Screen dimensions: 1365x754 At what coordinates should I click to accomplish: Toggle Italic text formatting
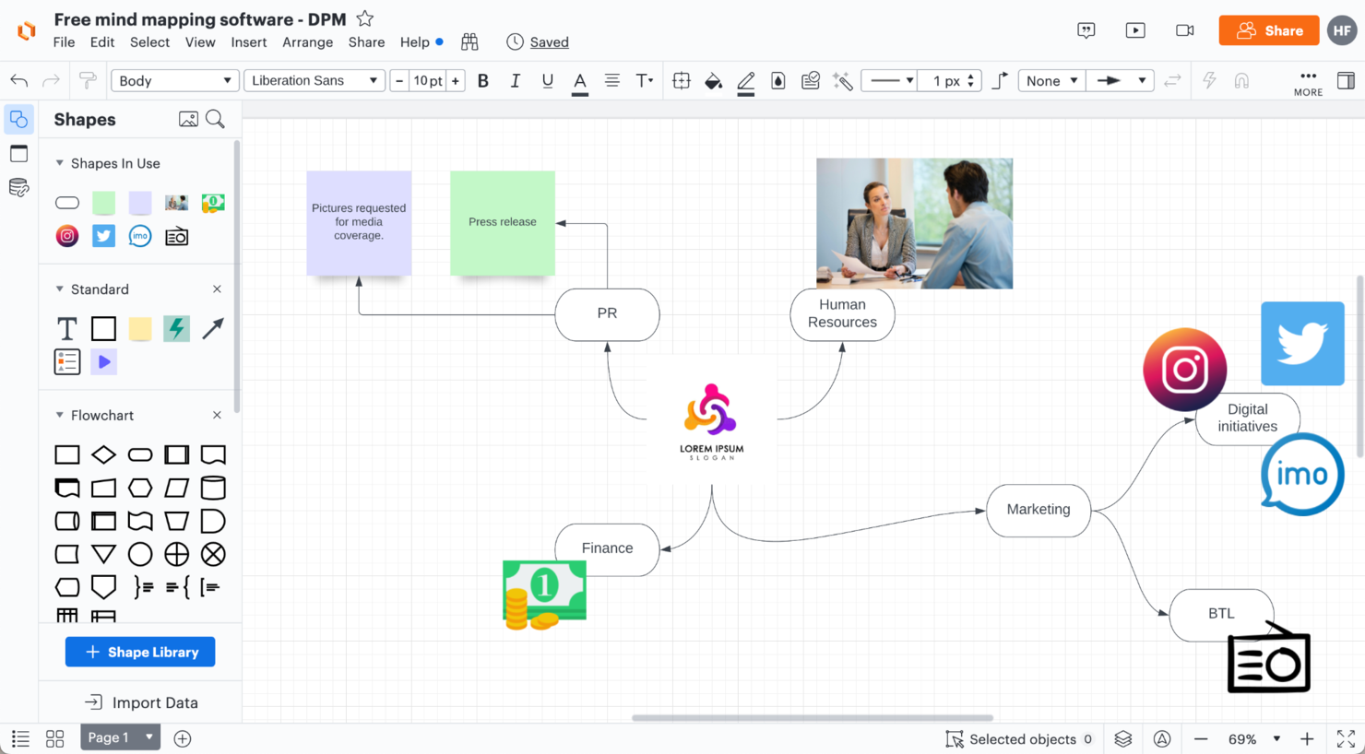[x=516, y=81]
